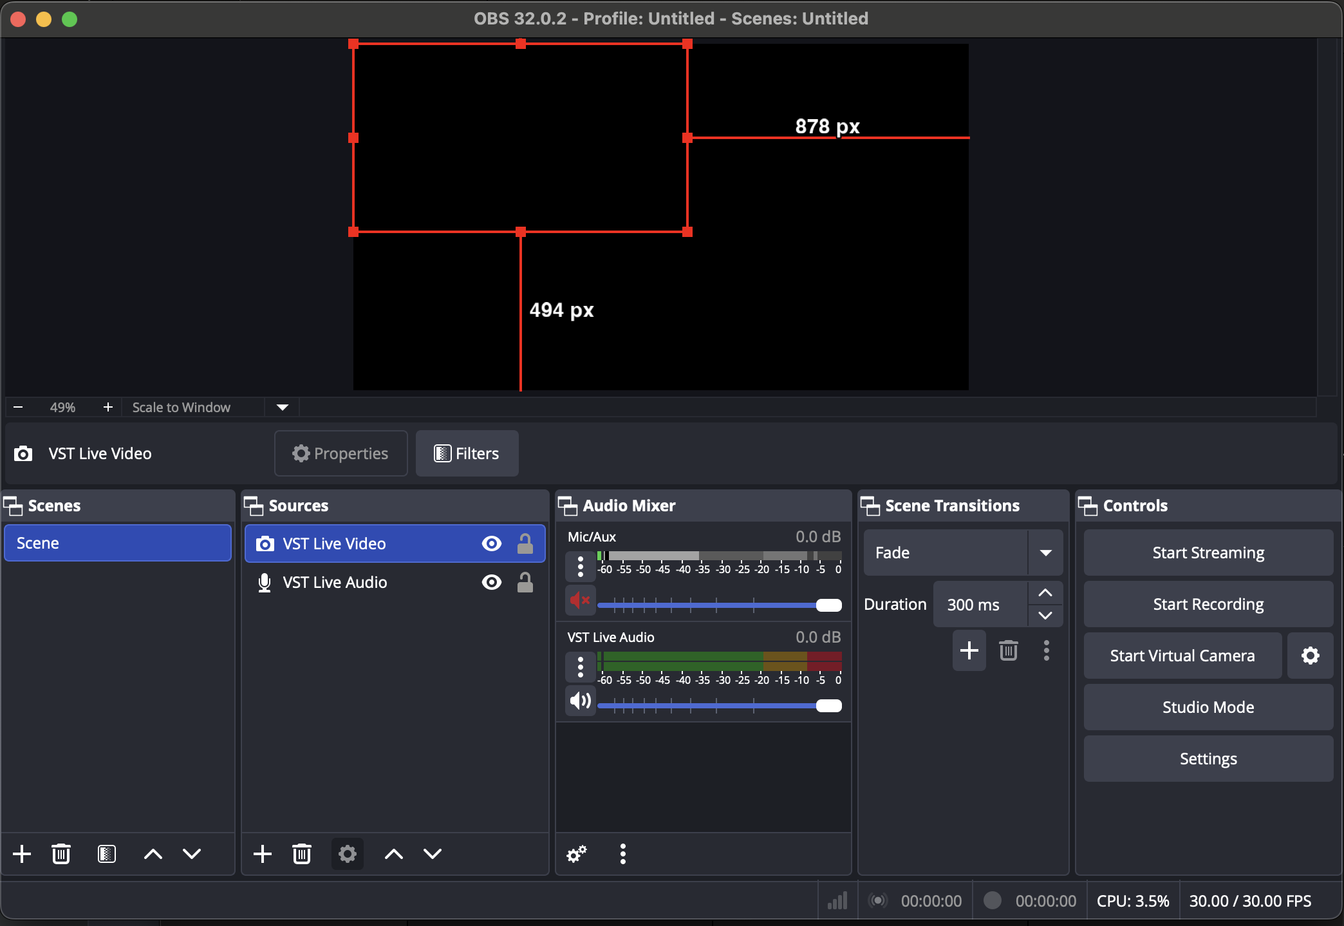Select VST Live Audio in Sources list
The height and width of the screenshot is (926, 1344).
point(335,582)
